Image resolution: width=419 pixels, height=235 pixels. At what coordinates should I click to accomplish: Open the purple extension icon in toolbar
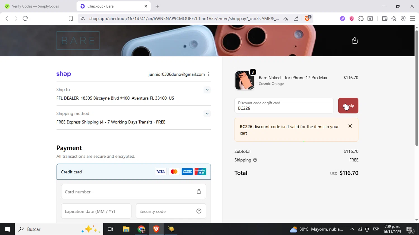coord(342,19)
